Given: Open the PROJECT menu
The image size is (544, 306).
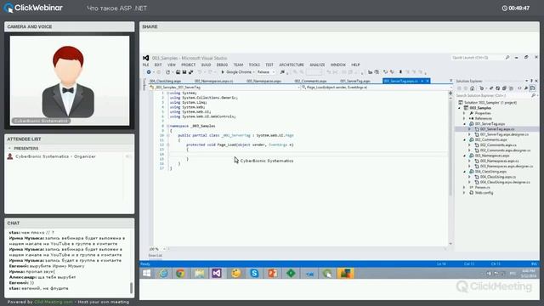Looking at the screenshot, I should click(189, 65).
